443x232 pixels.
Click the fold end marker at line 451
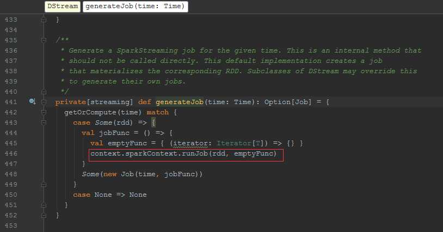pyautogui.click(x=44, y=205)
